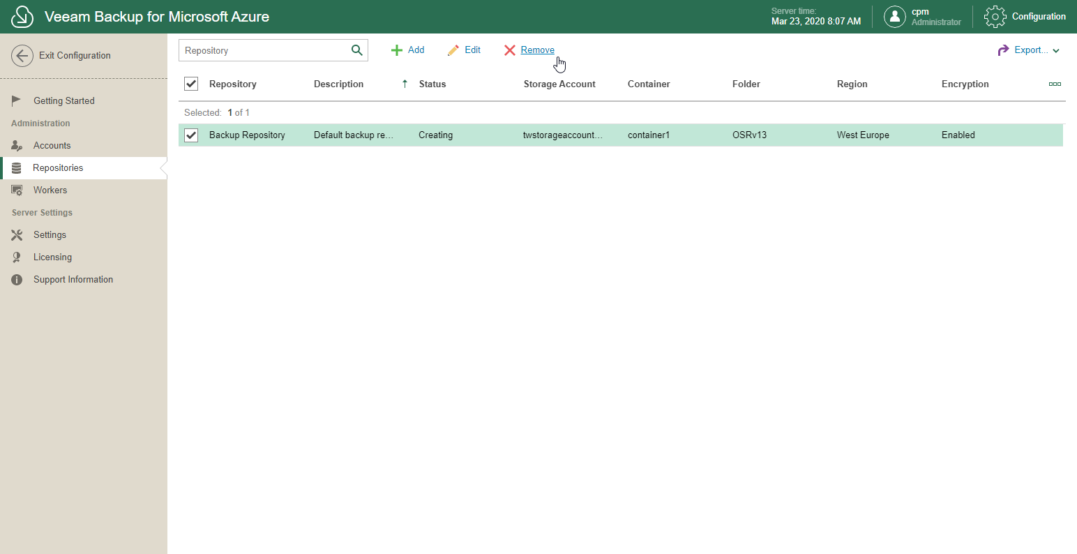Viewport: 1077px width, 554px height.
Task: Sort by the Repository column header
Action: click(x=233, y=84)
